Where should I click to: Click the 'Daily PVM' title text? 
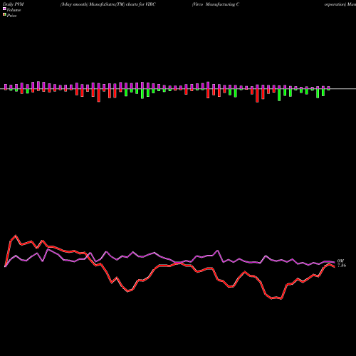[14, 4]
